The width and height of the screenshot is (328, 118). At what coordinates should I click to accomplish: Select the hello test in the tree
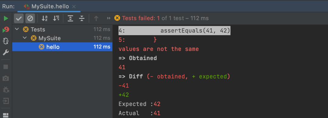(x=62, y=47)
